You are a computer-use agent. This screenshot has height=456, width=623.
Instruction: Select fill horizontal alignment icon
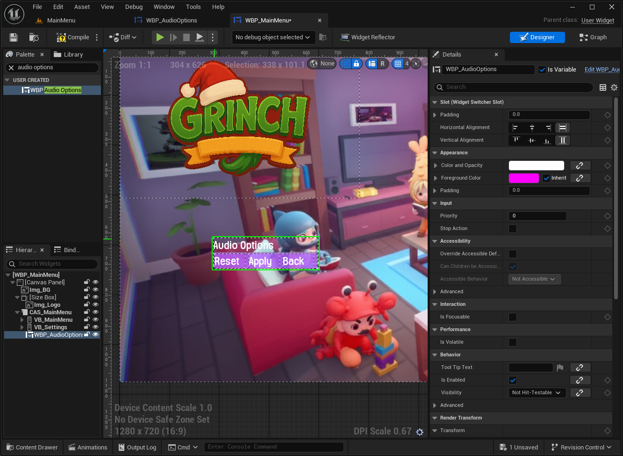pos(563,128)
